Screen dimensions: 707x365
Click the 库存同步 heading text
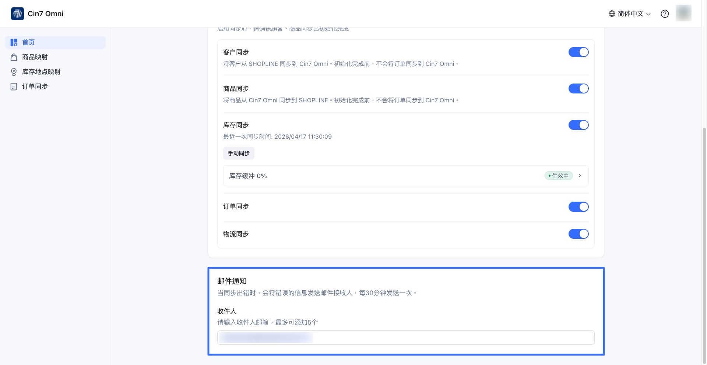236,125
